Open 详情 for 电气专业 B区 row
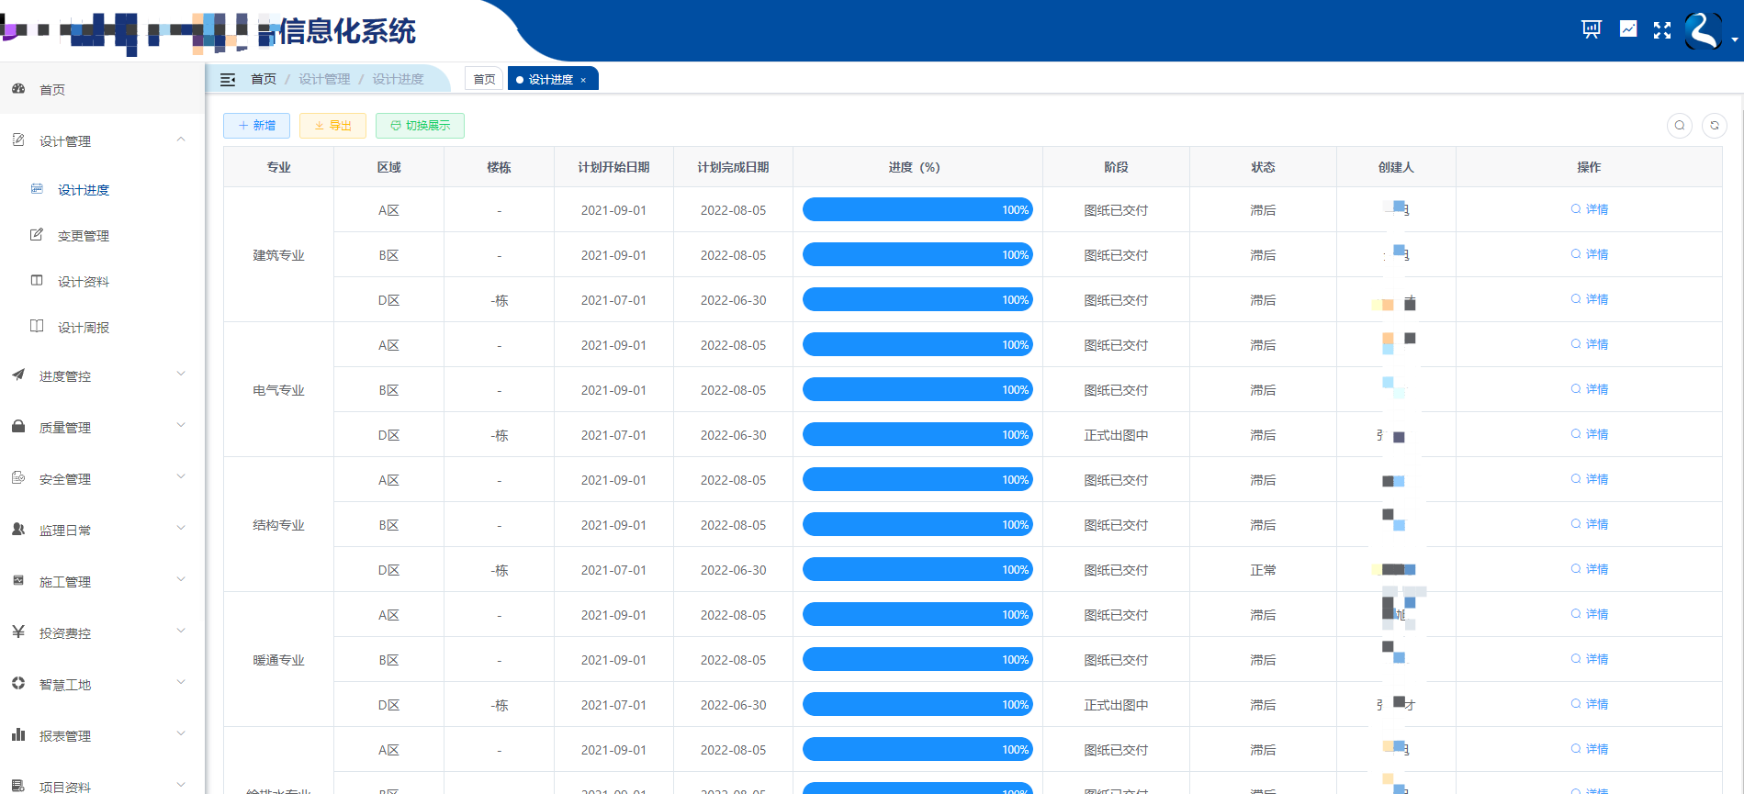 pos(1589,389)
